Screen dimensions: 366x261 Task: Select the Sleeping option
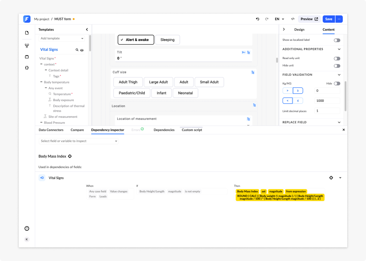click(167, 40)
